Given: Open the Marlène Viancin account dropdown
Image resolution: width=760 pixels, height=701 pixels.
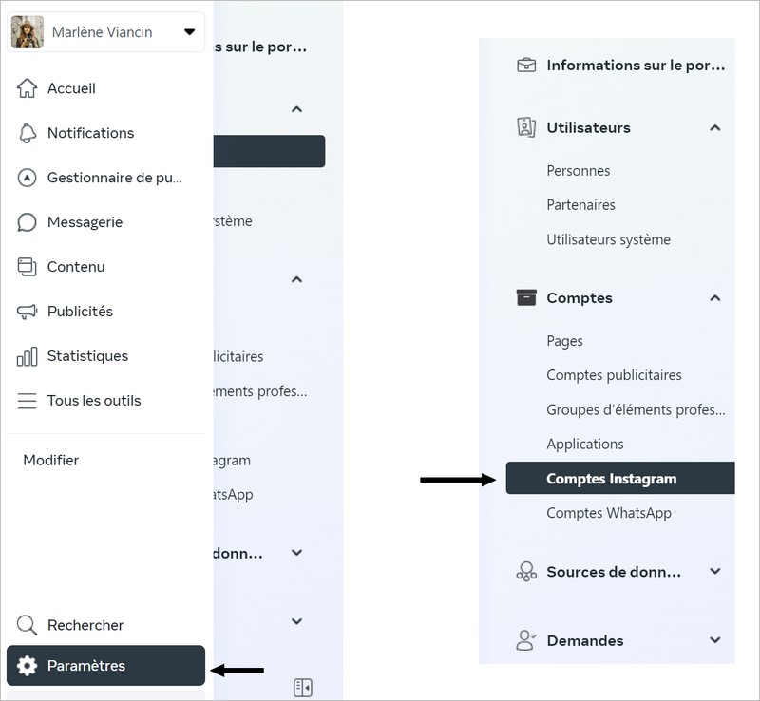Looking at the screenshot, I should tap(189, 32).
